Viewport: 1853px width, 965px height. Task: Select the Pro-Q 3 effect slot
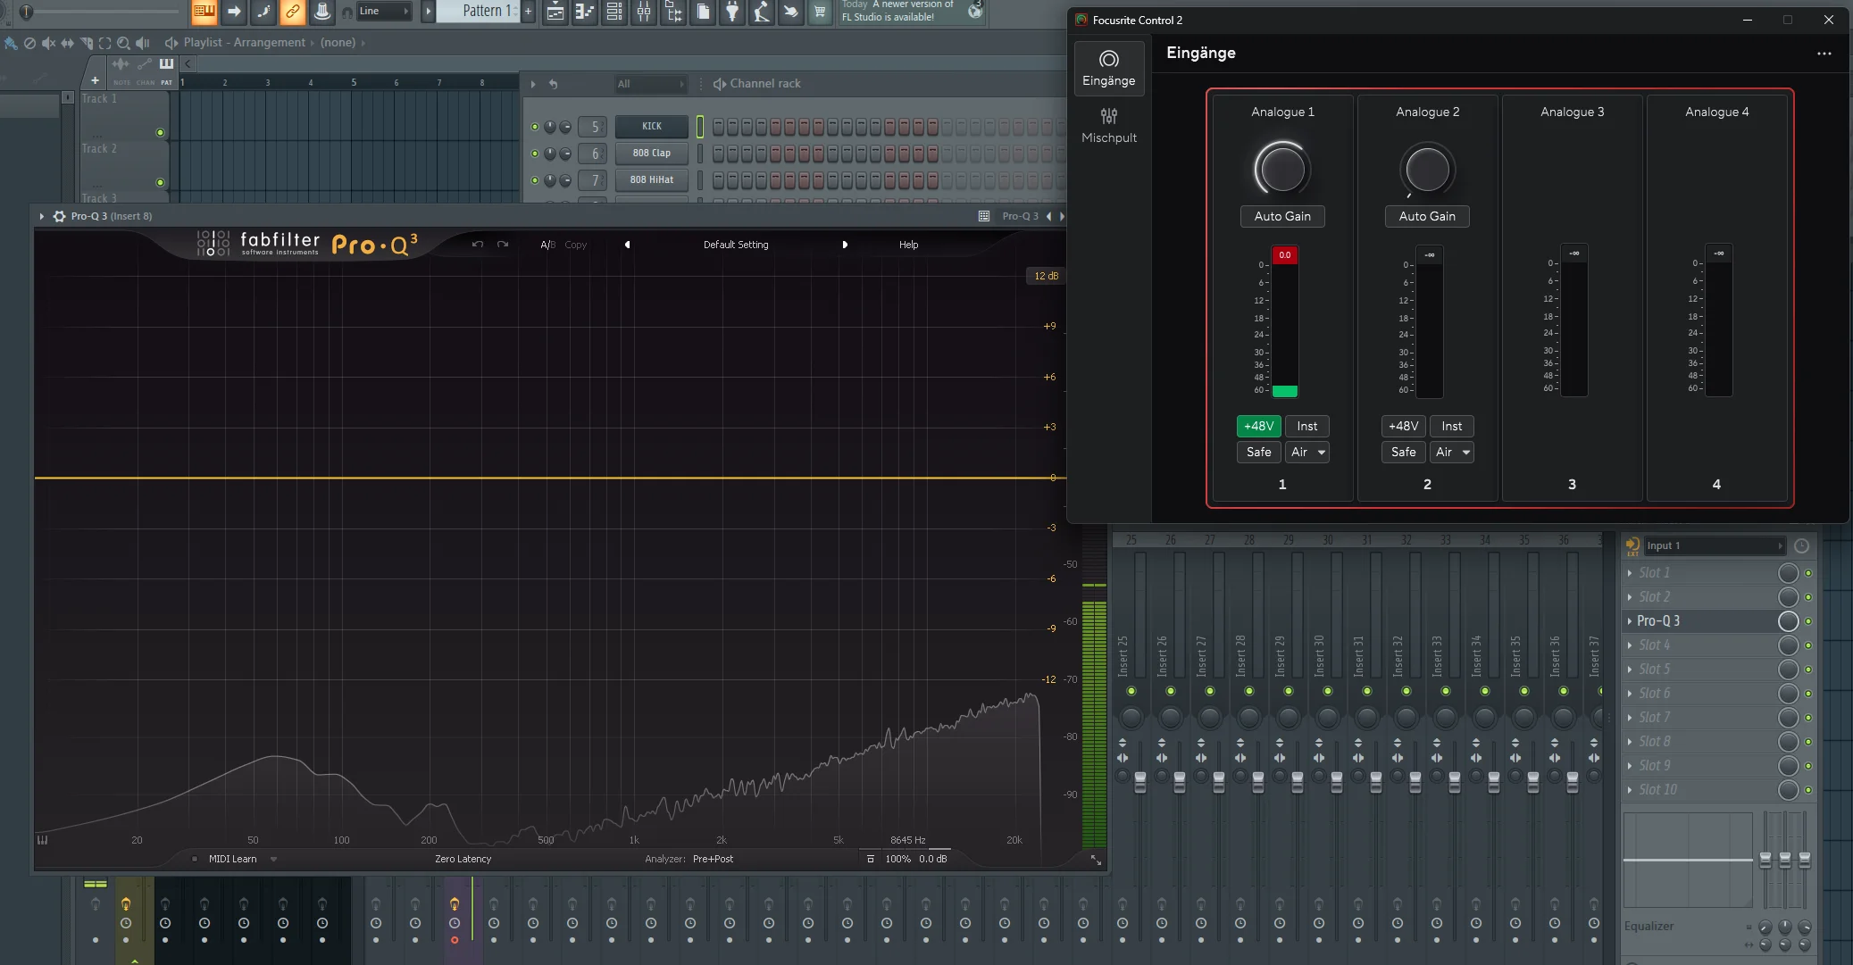click(x=1701, y=621)
